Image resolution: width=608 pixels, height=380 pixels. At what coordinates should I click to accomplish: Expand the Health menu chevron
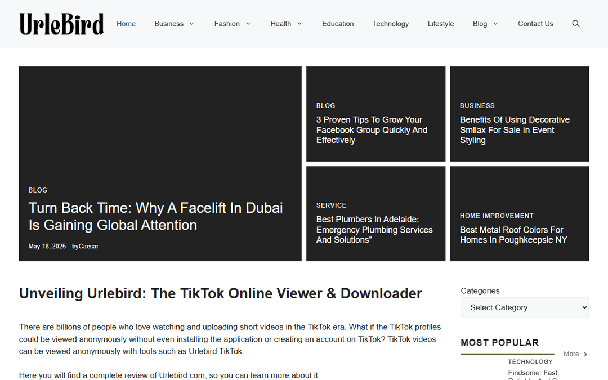[299, 24]
